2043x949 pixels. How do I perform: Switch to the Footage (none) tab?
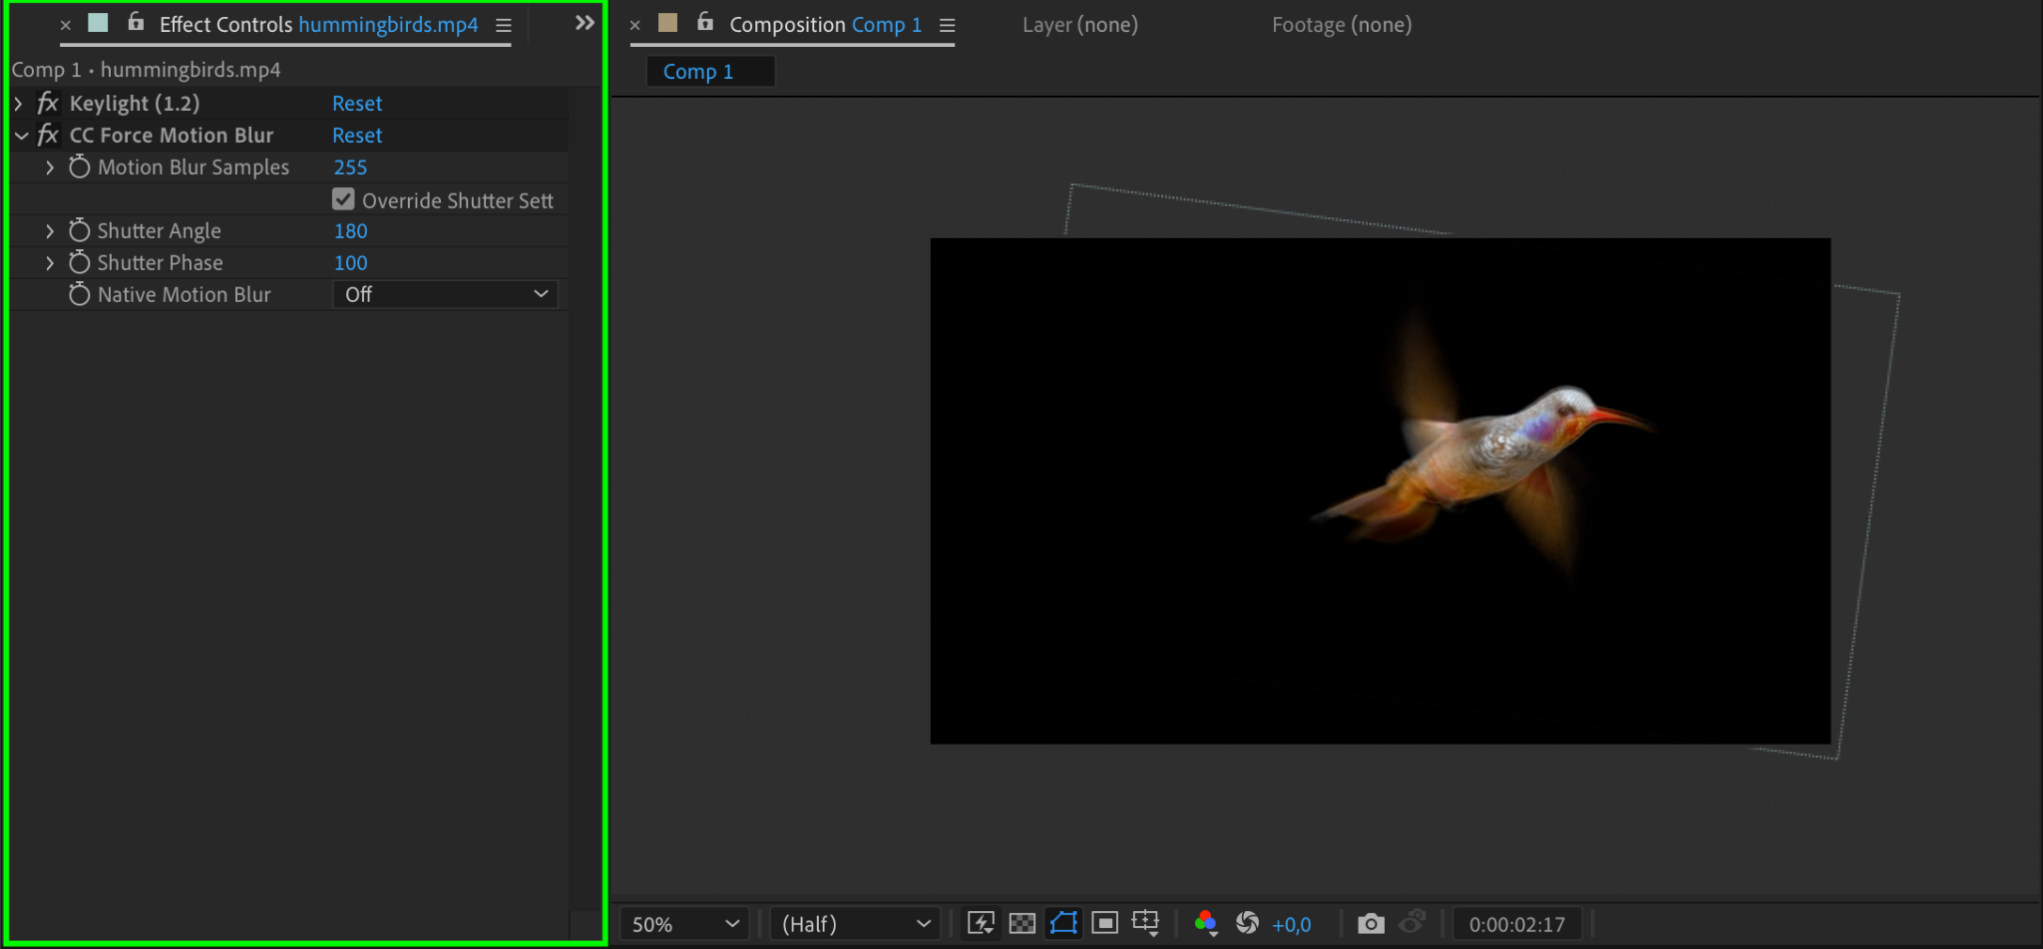click(x=1342, y=24)
